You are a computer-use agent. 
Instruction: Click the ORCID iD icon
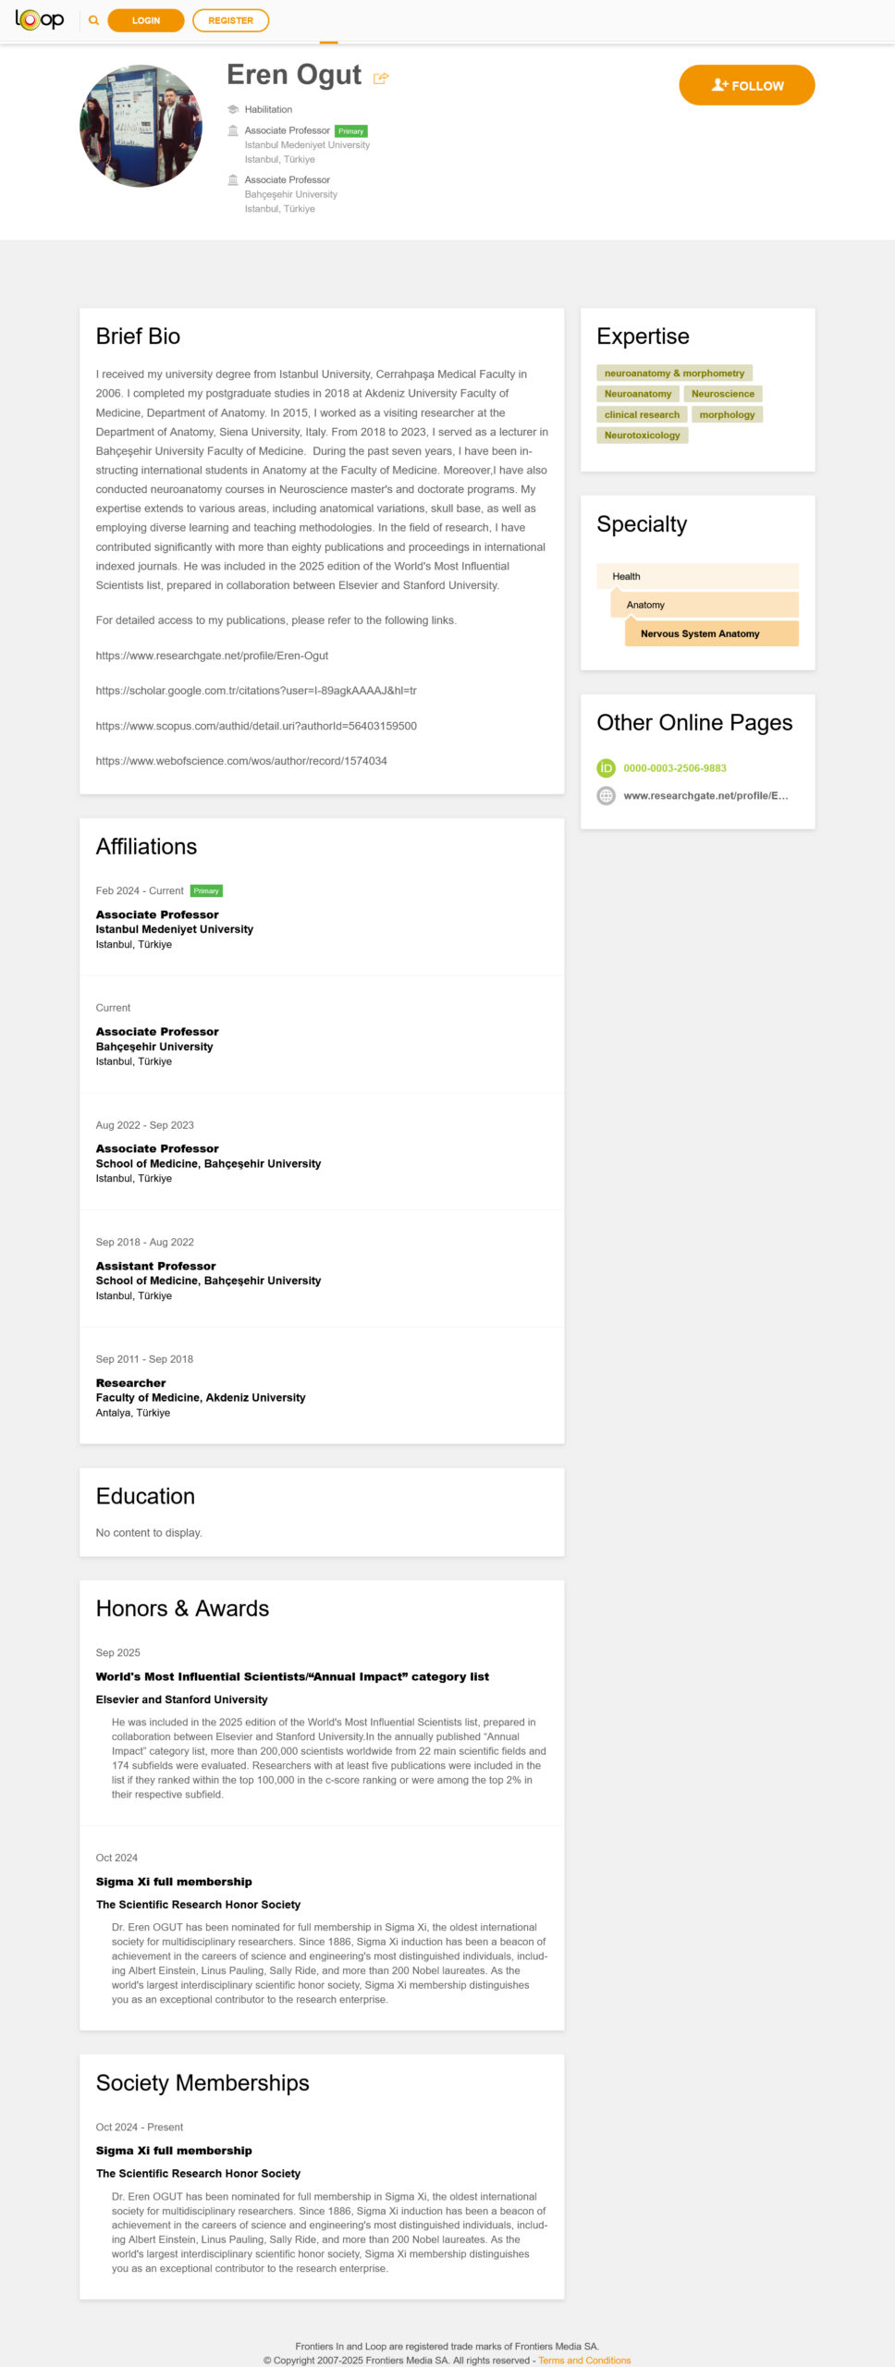click(x=606, y=767)
